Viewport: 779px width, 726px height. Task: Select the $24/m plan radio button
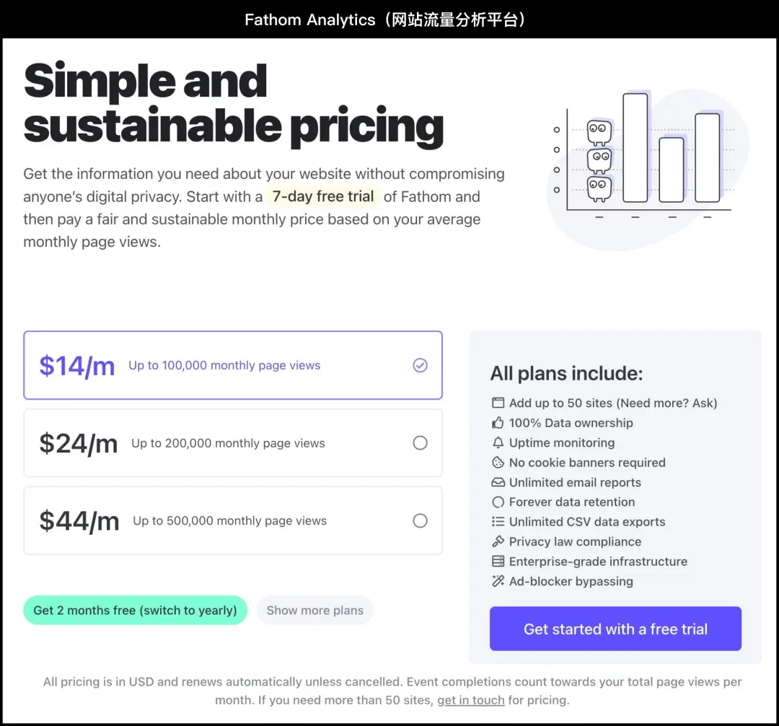pos(420,443)
